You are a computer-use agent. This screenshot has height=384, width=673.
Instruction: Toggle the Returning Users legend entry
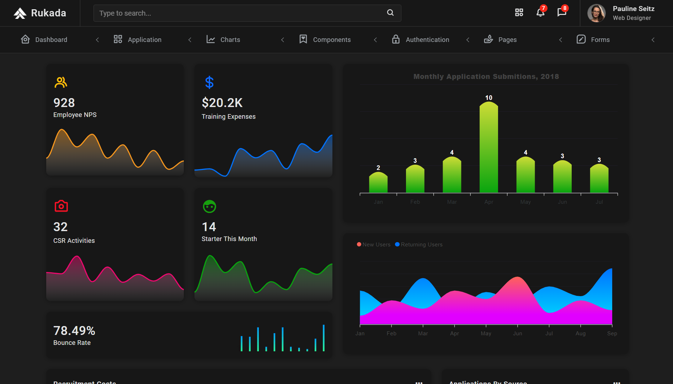point(418,244)
